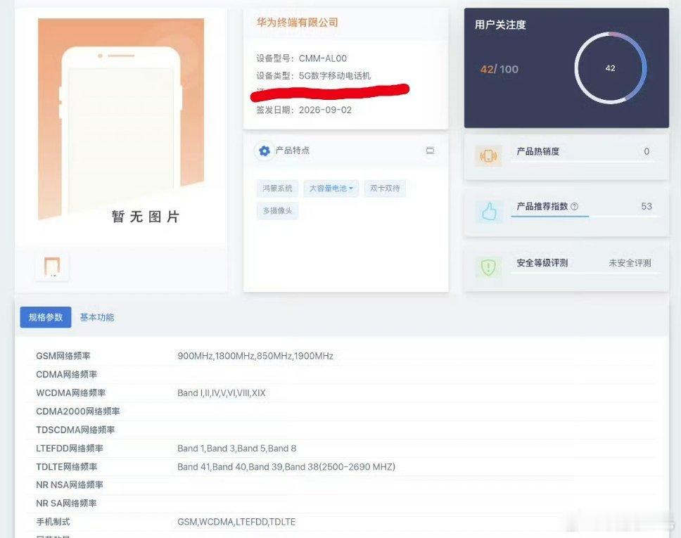681x538 pixels.
Task: Click the 产品热销度 label
Action: [x=537, y=151]
